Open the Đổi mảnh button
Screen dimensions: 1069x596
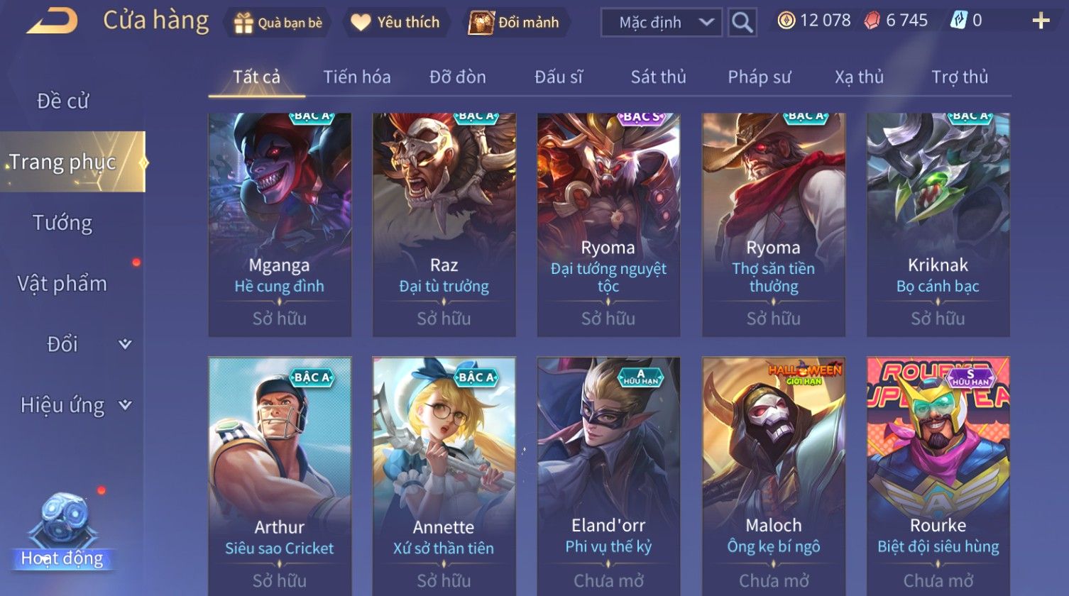[514, 23]
